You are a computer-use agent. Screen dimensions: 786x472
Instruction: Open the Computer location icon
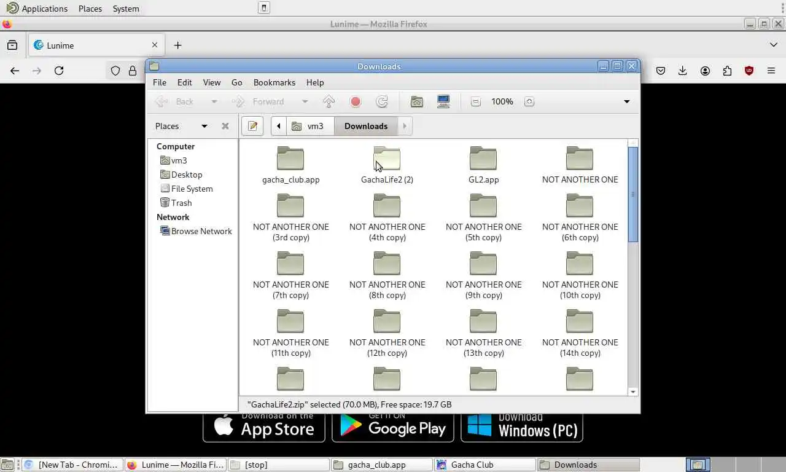click(x=443, y=101)
